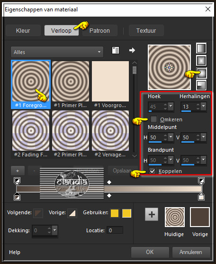
Task: Select the radial gradient style icon
Action: [x=201, y=85]
